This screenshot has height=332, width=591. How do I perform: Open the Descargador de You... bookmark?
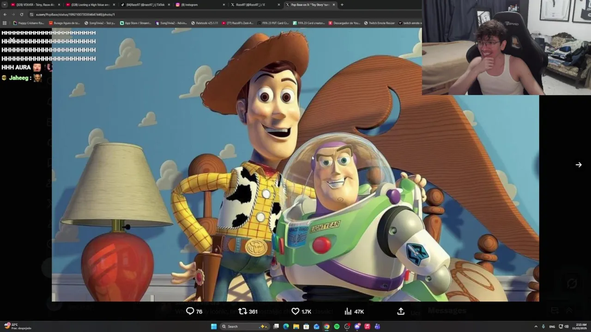click(344, 23)
